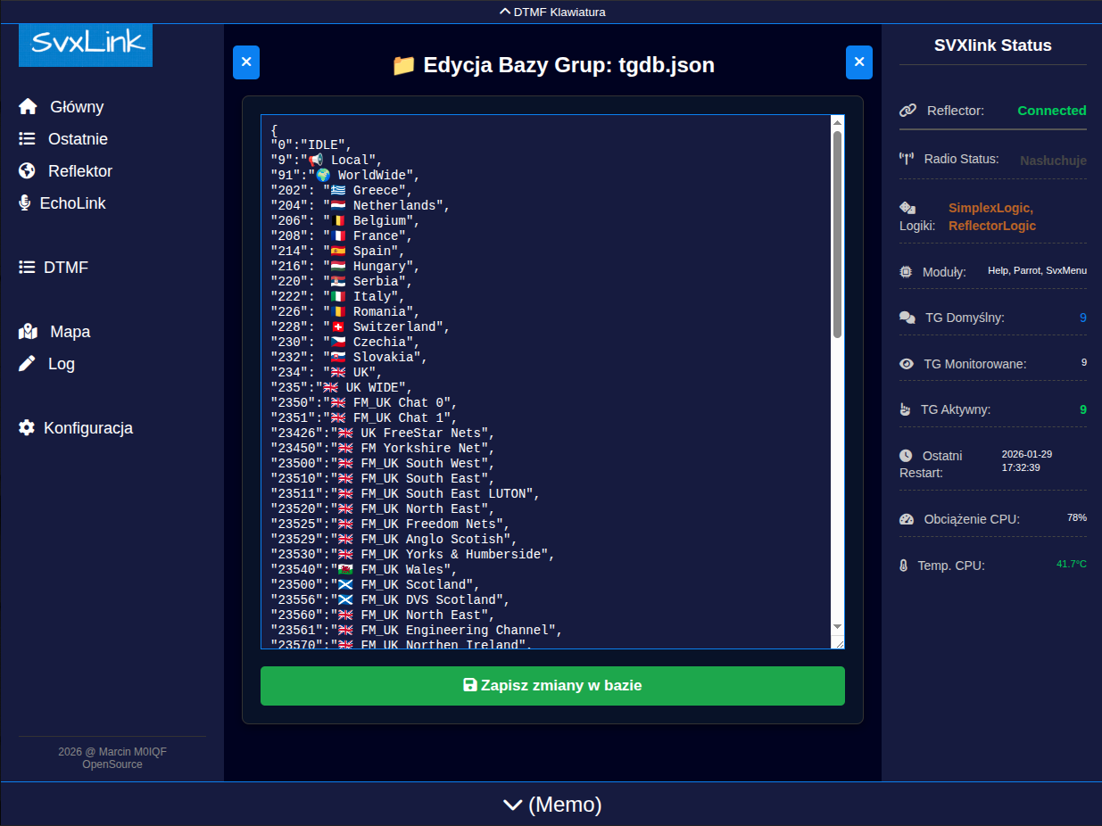Open the Konfiguracja menu entry
Image resolution: width=1102 pixels, height=826 pixels.
tap(87, 428)
